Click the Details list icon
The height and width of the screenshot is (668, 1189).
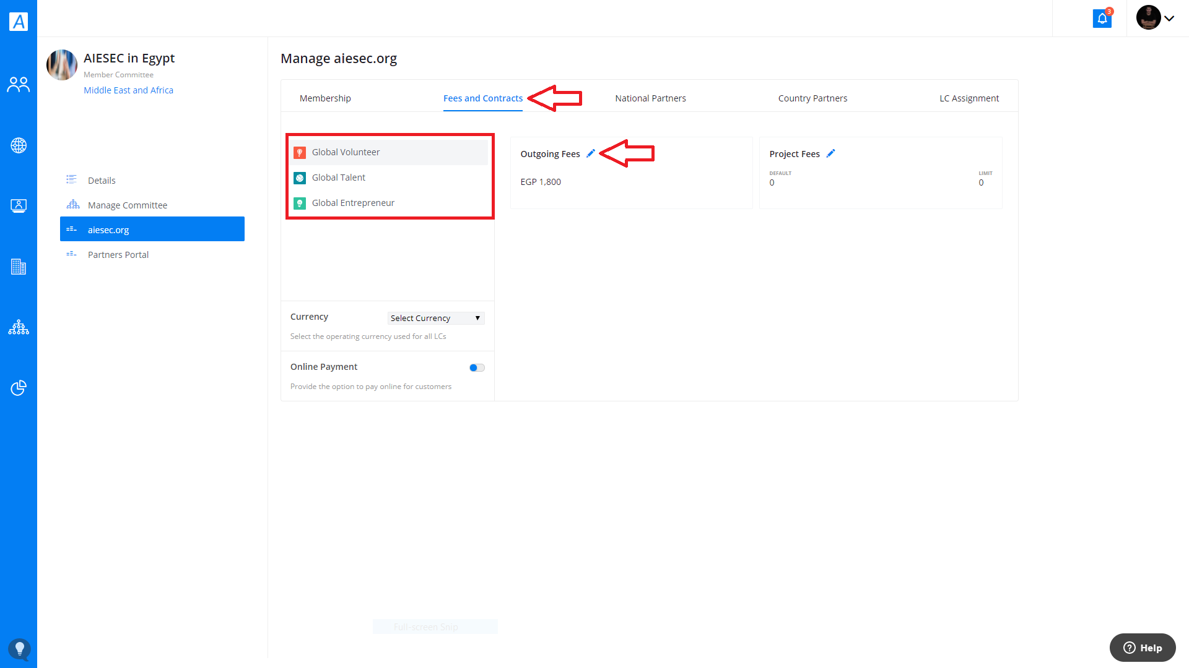pos(72,180)
